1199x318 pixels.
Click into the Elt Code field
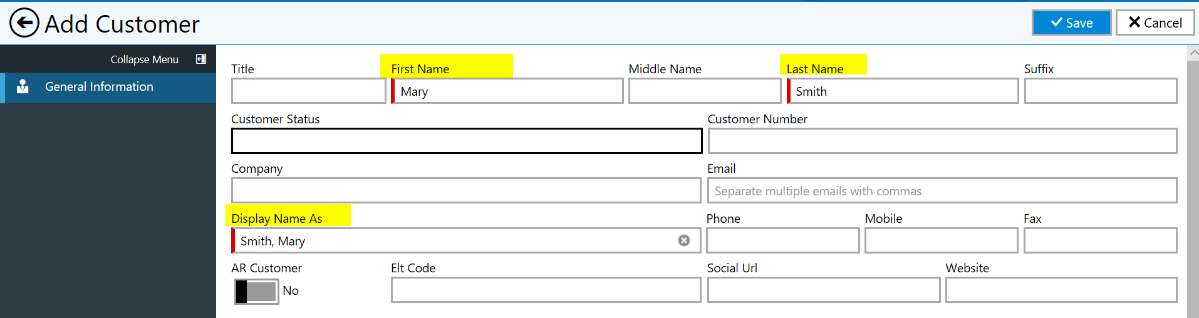(546, 290)
